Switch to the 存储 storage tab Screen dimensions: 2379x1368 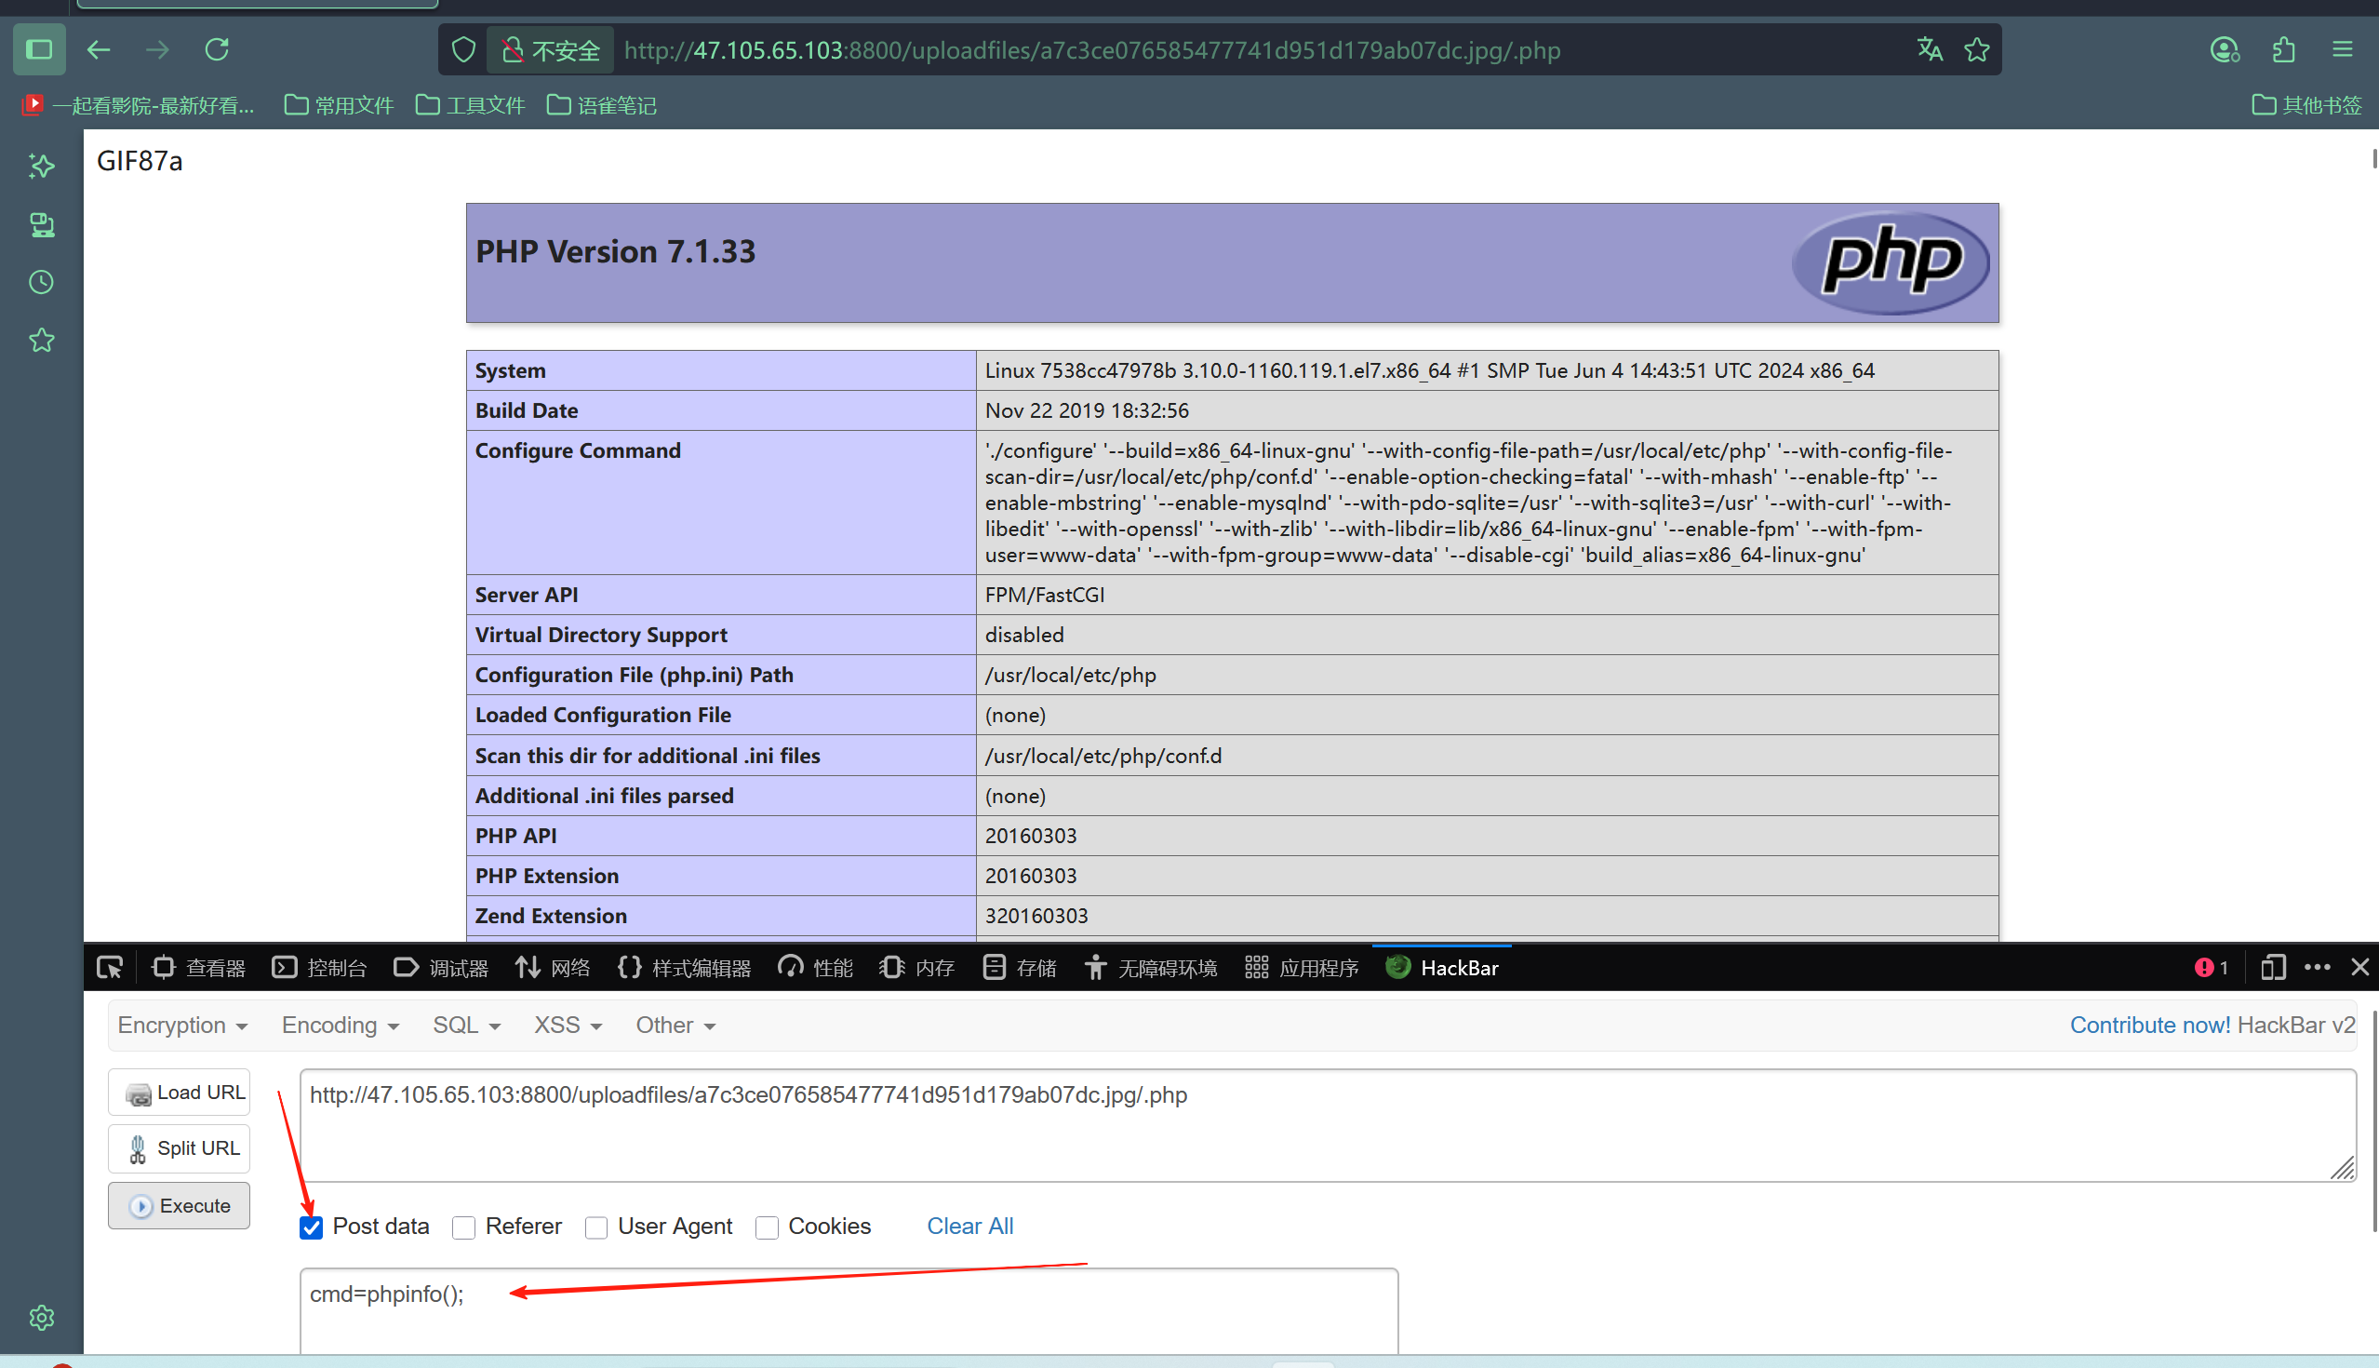click(x=1019, y=968)
